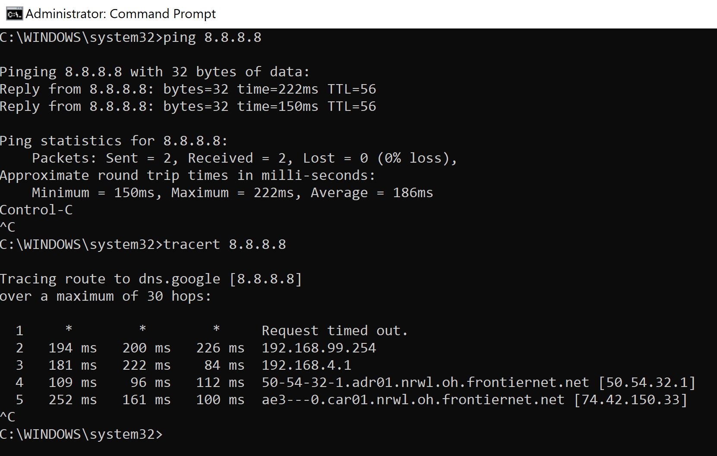Click the Packets Sent and Received line

tap(244, 158)
